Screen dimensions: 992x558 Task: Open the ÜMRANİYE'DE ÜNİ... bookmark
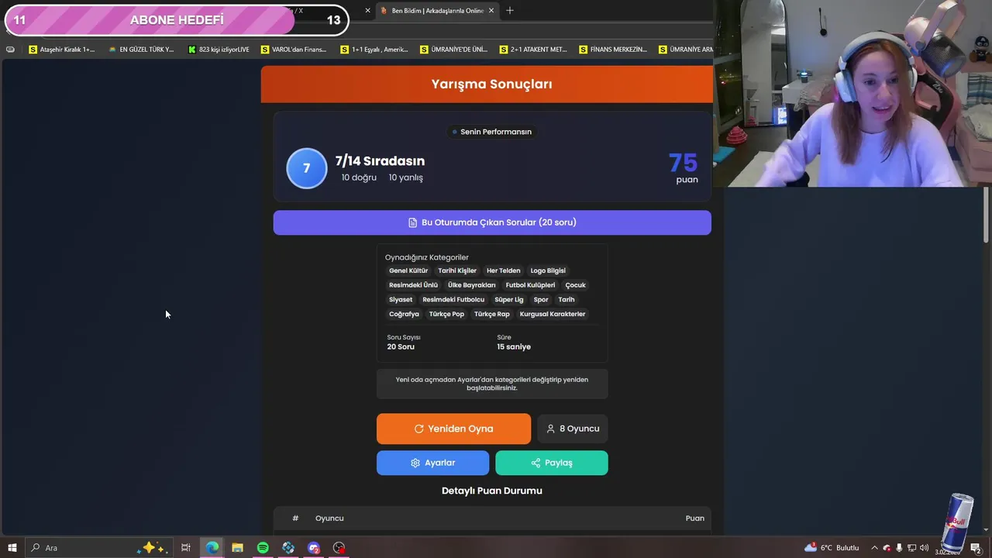454,50
